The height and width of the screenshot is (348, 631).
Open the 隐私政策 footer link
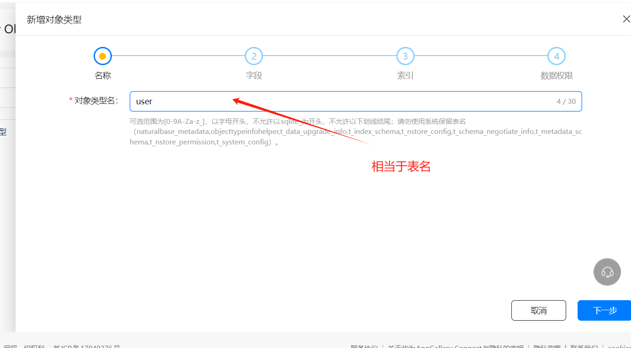547,347
